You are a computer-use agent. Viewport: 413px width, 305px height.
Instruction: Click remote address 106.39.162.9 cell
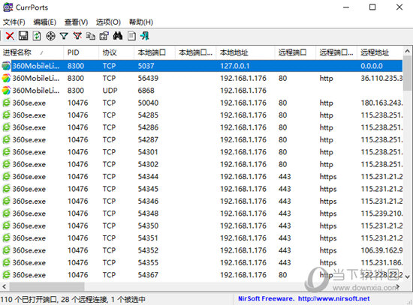(x=381, y=250)
